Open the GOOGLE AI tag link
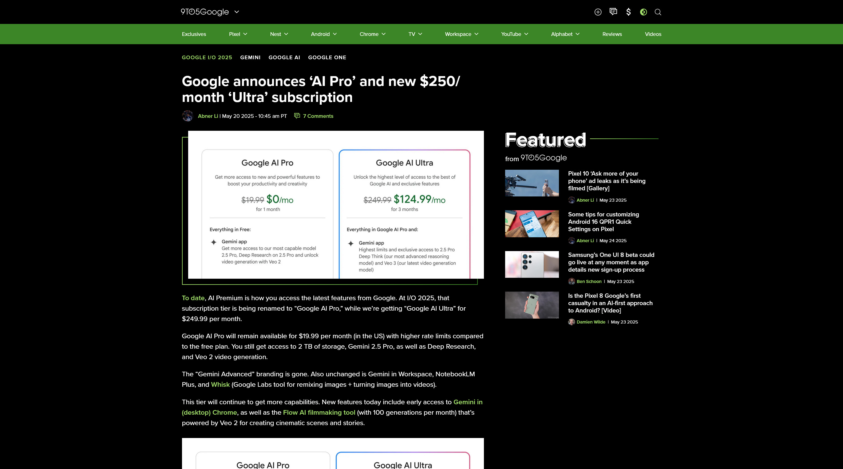The height and width of the screenshot is (469, 843). click(284, 57)
